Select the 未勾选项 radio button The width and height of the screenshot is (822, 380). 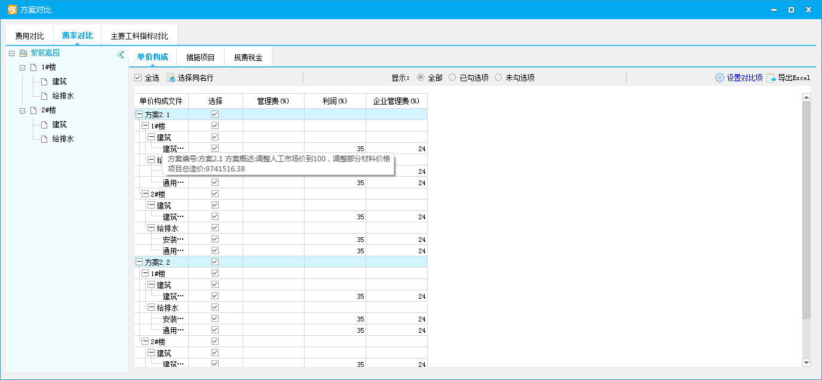[498, 78]
